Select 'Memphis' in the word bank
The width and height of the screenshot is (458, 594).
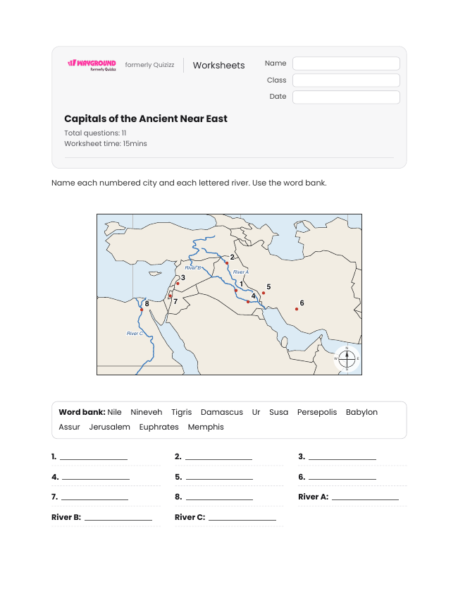[206, 427]
